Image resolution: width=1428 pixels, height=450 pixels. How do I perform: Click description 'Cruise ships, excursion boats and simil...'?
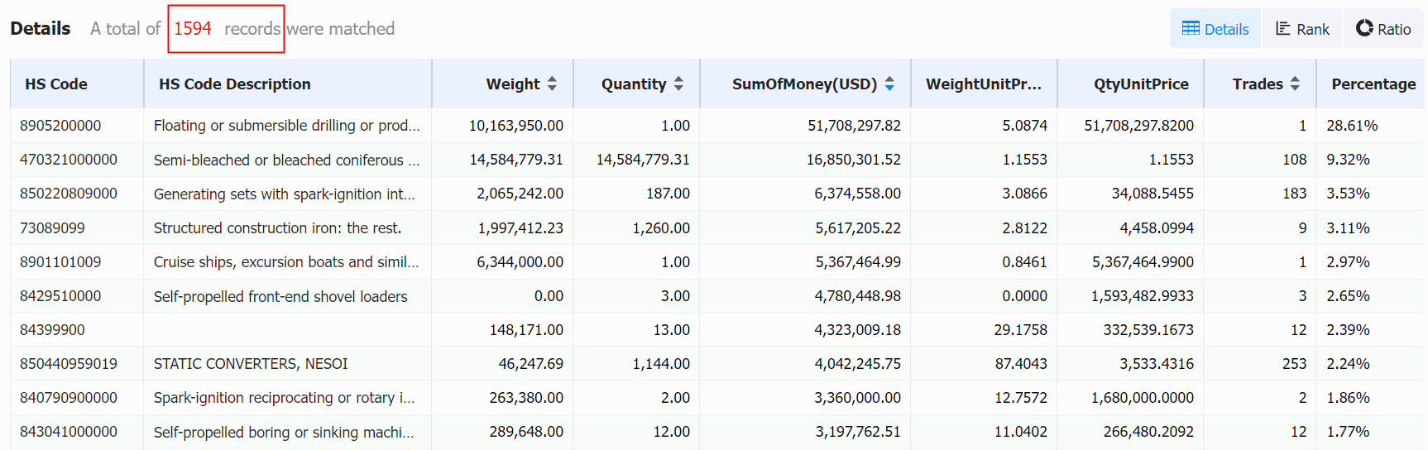pyautogui.click(x=286, y=262)
